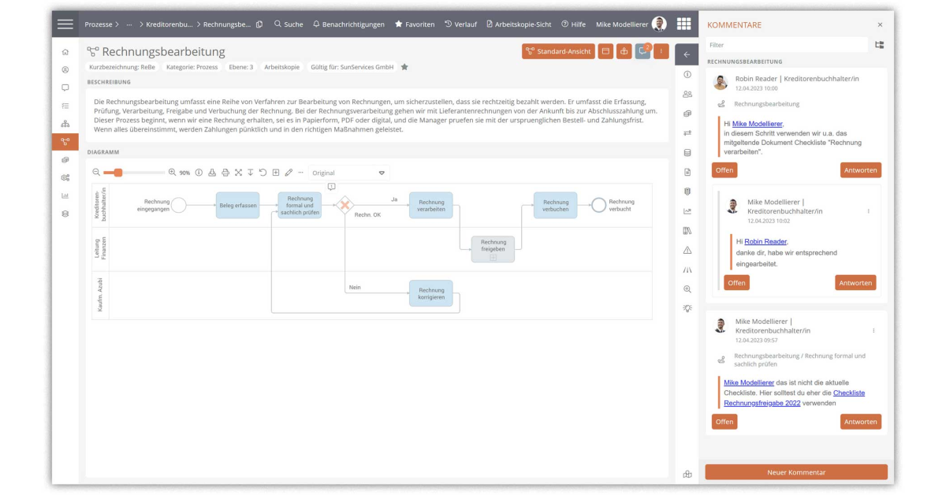Show roles people icon in right strip
This screenshot has height=495, width=946.
point(687,94)
